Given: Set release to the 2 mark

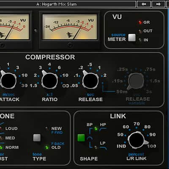Looking at the screenshot, I should tap(105, 75).
